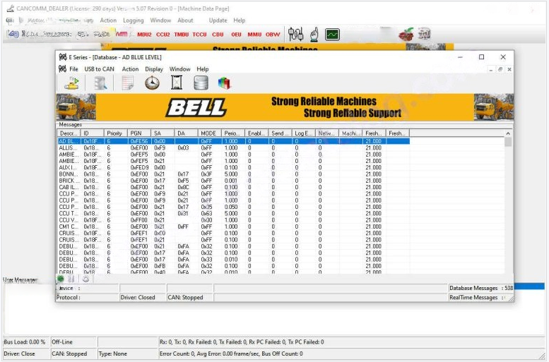This screenshot has height=362, width=549.
Task: Open the Logging menu in main CANCOMM window
Action: 134,20
